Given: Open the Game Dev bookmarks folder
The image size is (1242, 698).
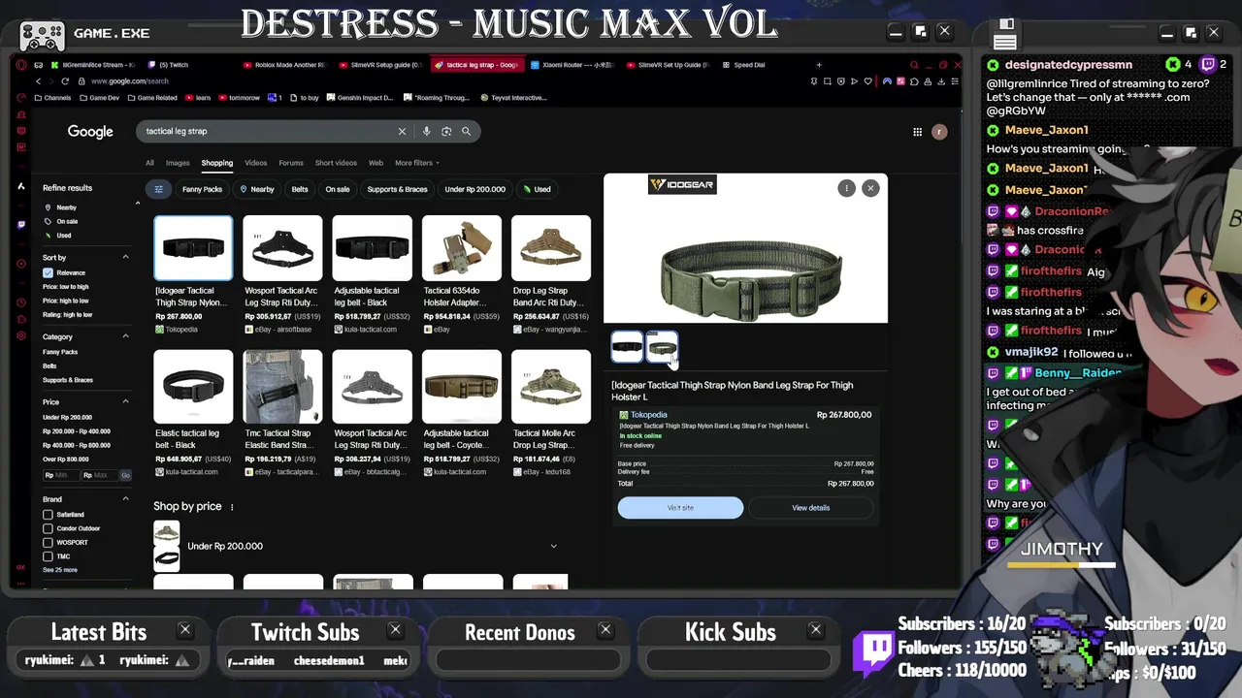Looking at the screenshot, I should point(99,98).
